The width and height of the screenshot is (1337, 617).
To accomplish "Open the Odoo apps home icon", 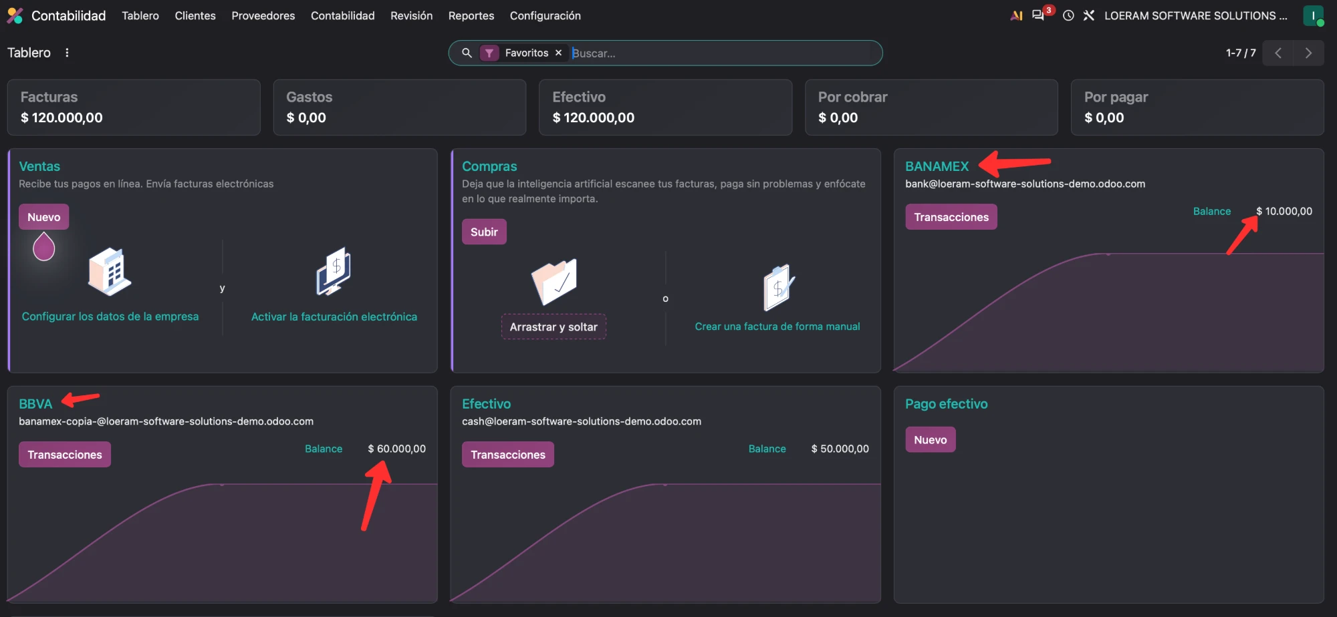I will [15, 15].
